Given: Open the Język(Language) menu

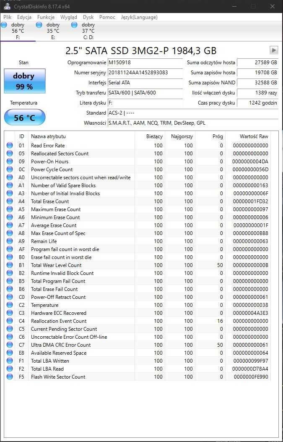Looking at the screenshot, I should [x=139, y=17].
